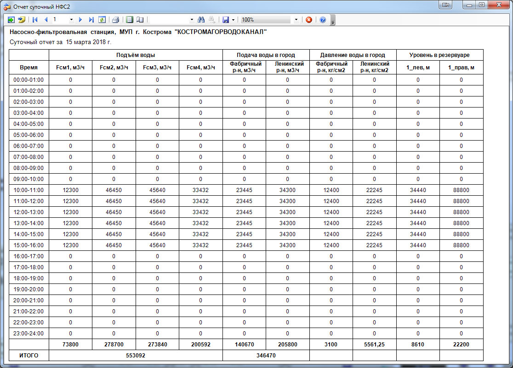Print the daily report
The width and height of the screenshot is (513, 368).
(115, 20)
